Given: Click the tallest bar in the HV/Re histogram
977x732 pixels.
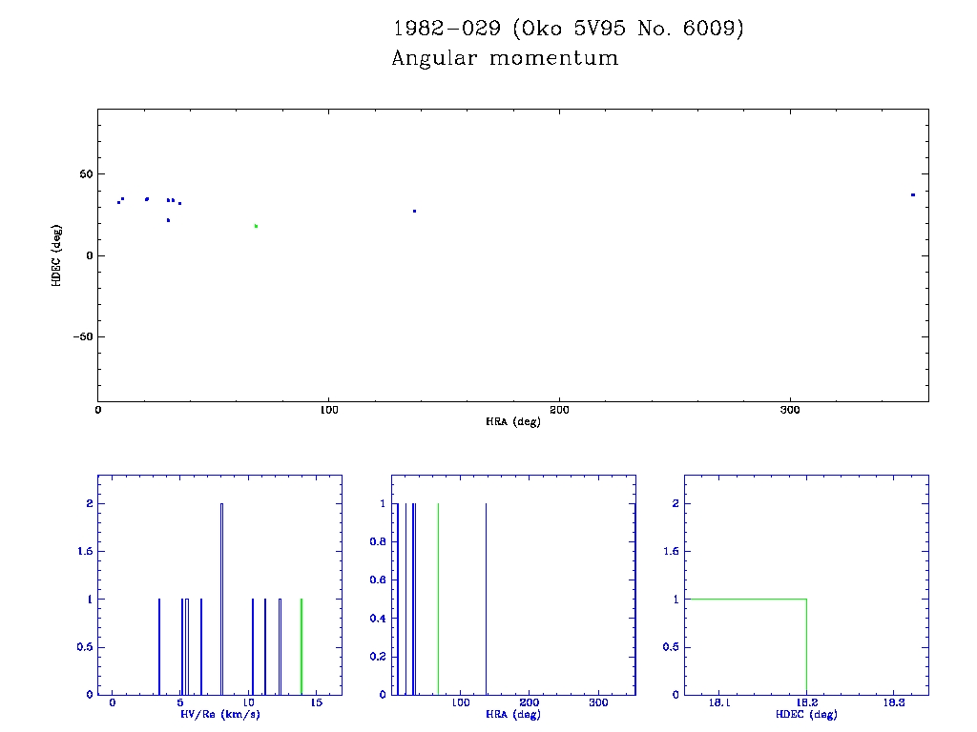Looking at the screenshot, I should (221, 599).
